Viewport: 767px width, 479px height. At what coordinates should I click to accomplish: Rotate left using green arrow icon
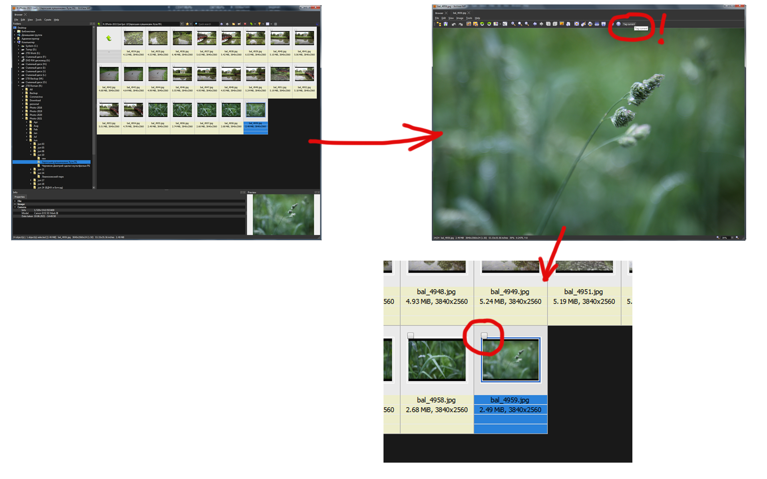482,24
